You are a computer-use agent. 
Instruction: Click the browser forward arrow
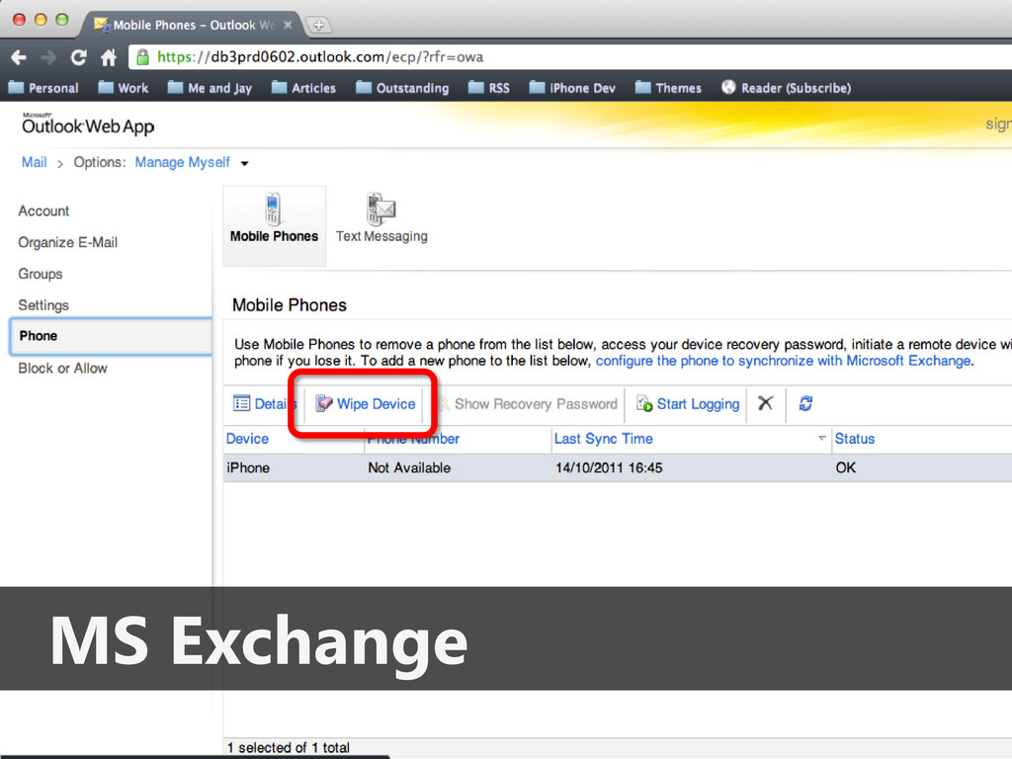pos(48,57)
